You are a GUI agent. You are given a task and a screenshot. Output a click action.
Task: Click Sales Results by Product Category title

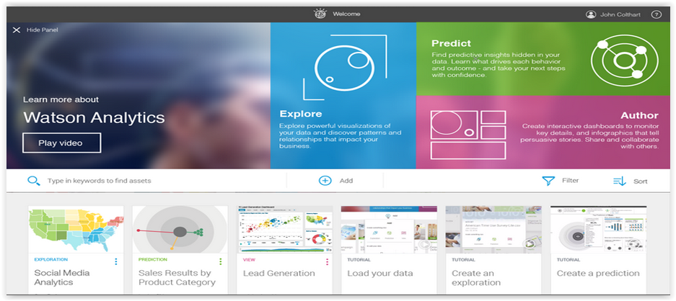[x=177, y=278]
